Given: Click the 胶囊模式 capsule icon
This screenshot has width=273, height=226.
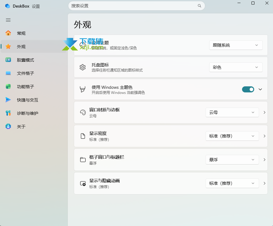Looking at the screenshot, I should point(8,60).
